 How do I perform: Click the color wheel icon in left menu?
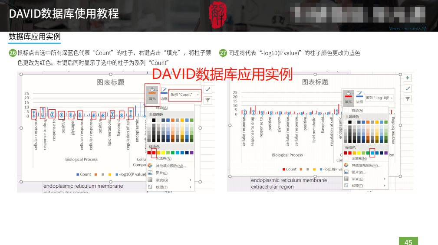pyautogui.click(x=150, y=166)
